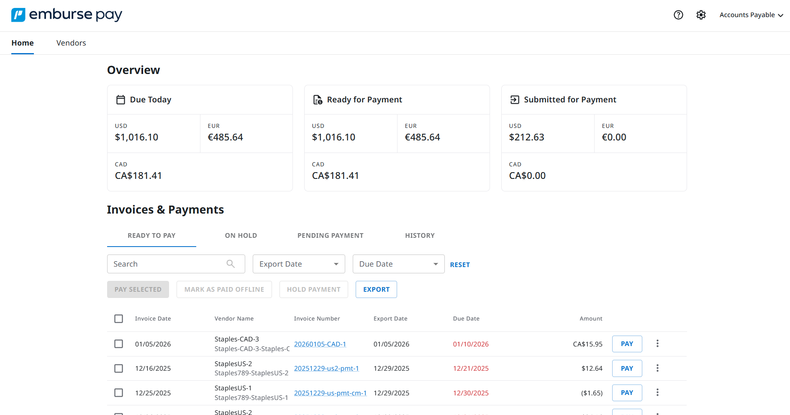Click inside the Search field
The image size is (790, 415).
pyautogui.click(x=167, y=264)
